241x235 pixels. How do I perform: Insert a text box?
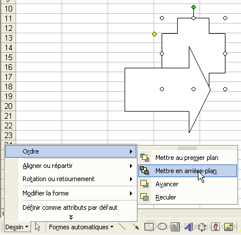[175, 227]
